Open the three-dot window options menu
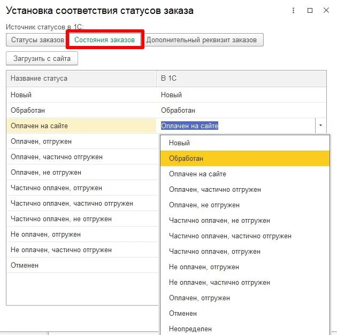This screenshot has width=337, height=335. click(293, 10)
